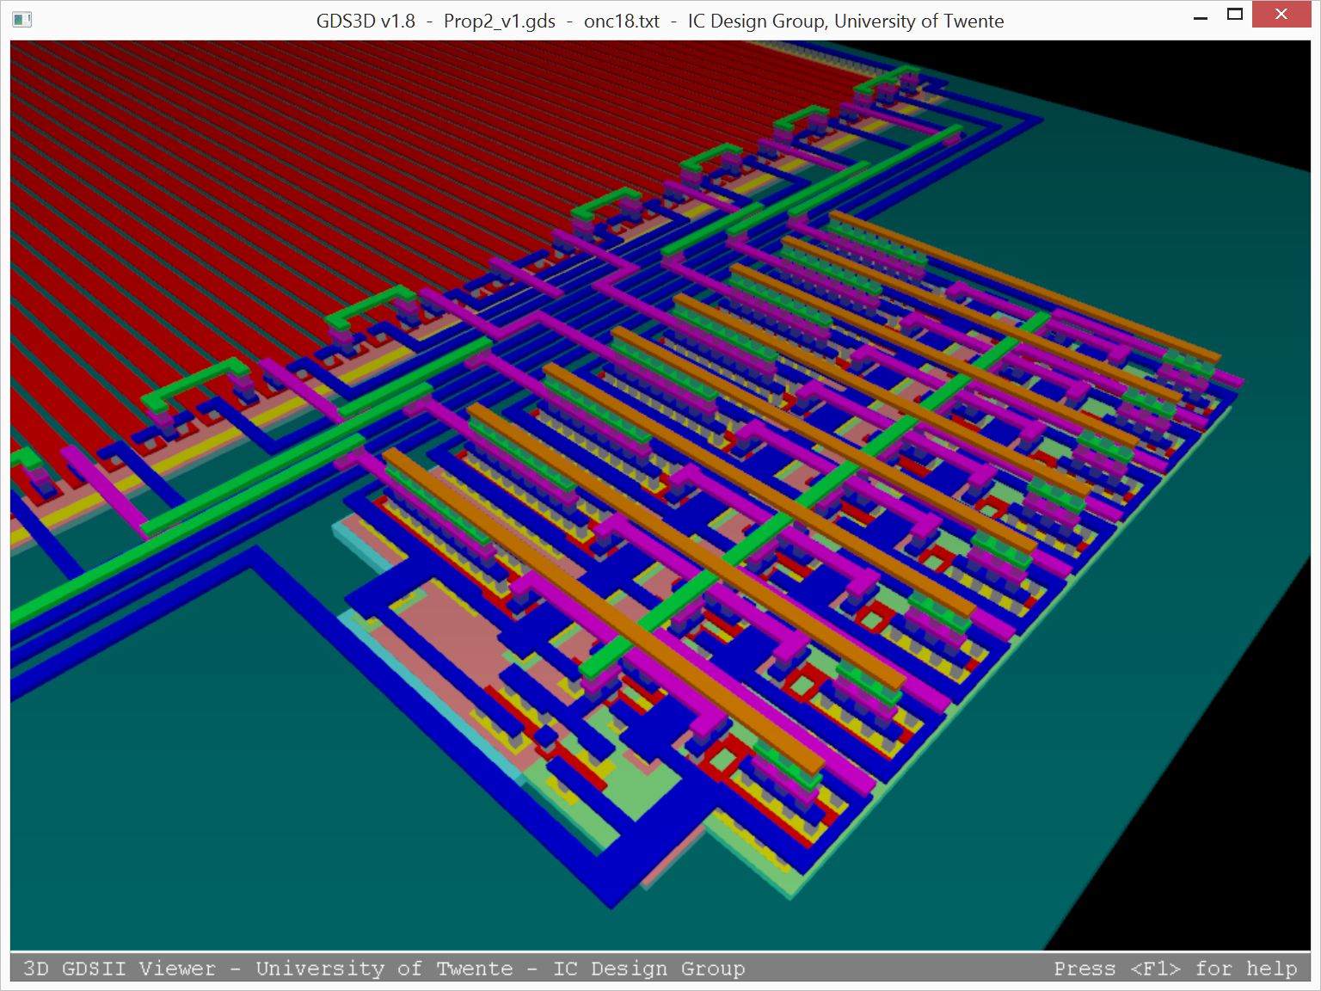Close the GDS3D window
1321x991 pixels.
[x=1281, y=15]
